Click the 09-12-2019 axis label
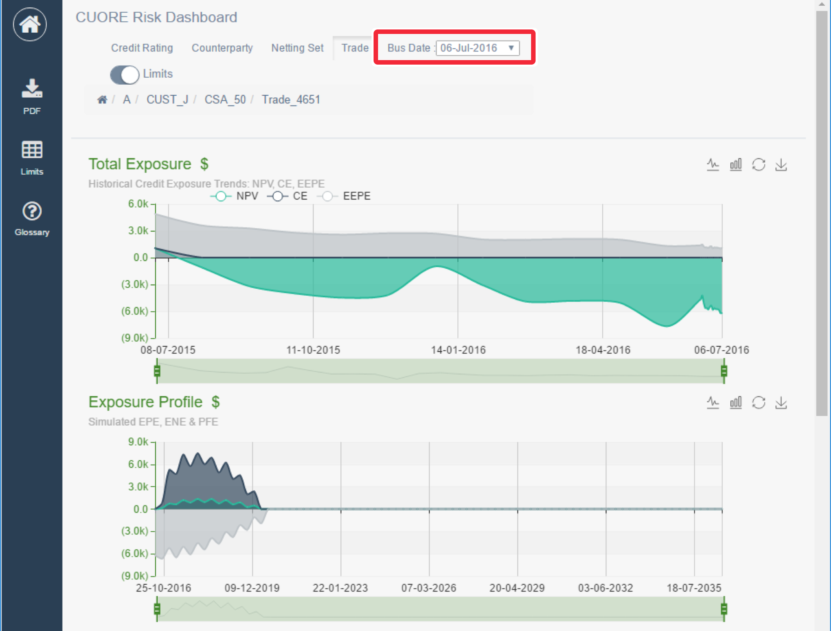Viewport: 831px width, 631px height. (x=252, y=588)
